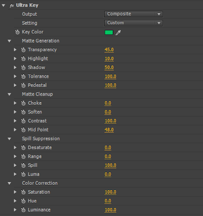
Task: Open the green Key Color swatch
Action: point(109,32)
